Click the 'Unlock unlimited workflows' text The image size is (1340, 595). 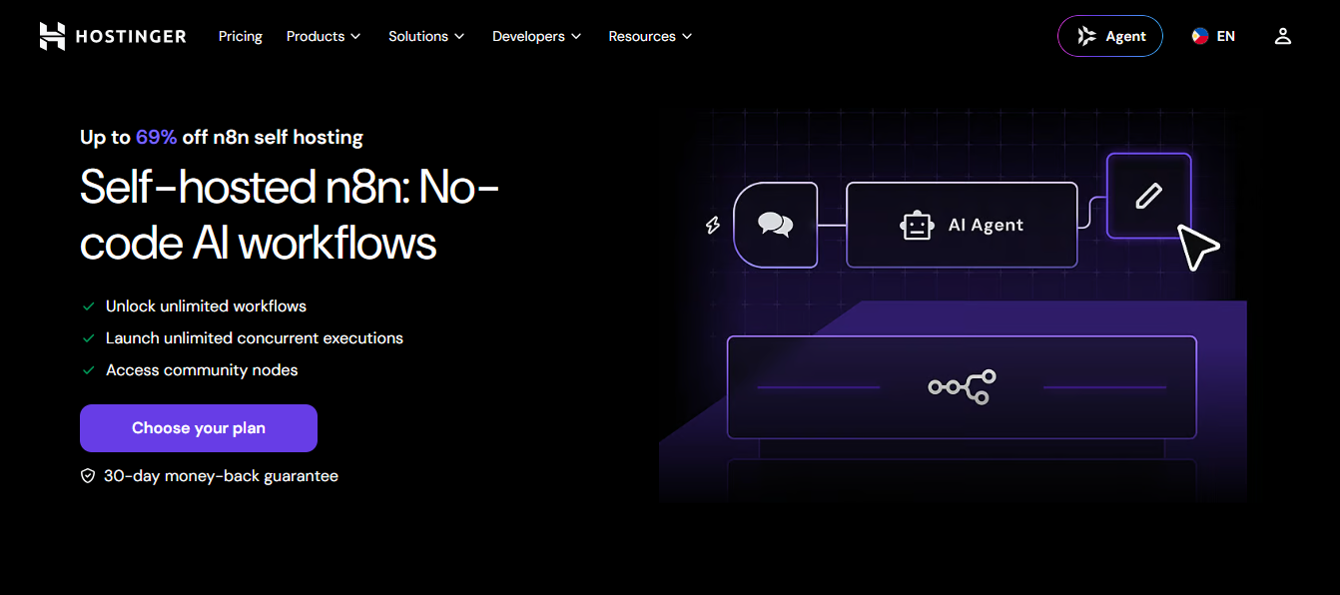(x=206, y=305)
